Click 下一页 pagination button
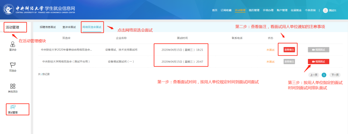Image resolution: width=348 pixels, height=134 pixels. coord(335,74)
